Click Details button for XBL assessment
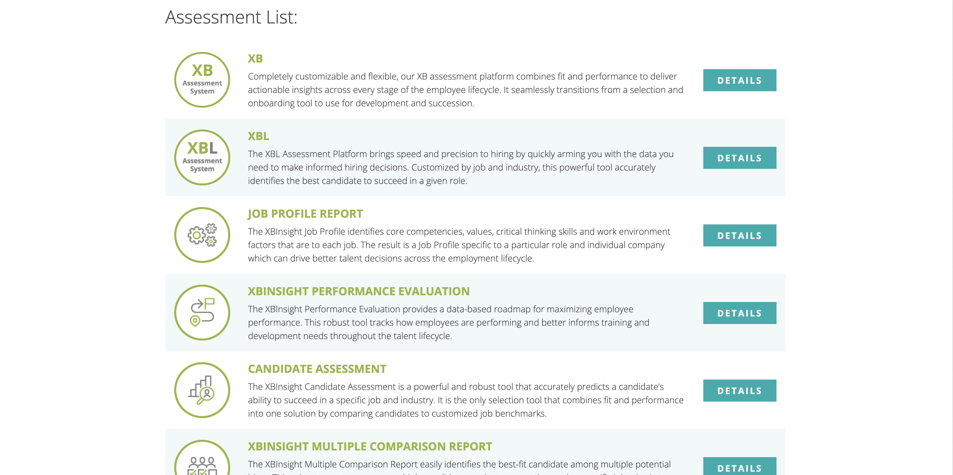This screenshot has height=475, width=953. click(x=739, y=157)
